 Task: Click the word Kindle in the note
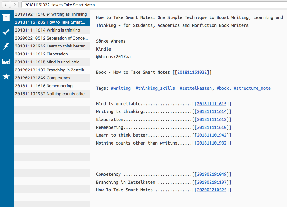[104, 49]
